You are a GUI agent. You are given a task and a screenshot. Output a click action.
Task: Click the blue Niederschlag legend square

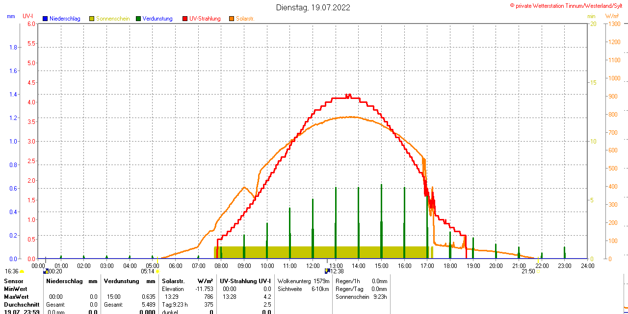tap(45, 19)
